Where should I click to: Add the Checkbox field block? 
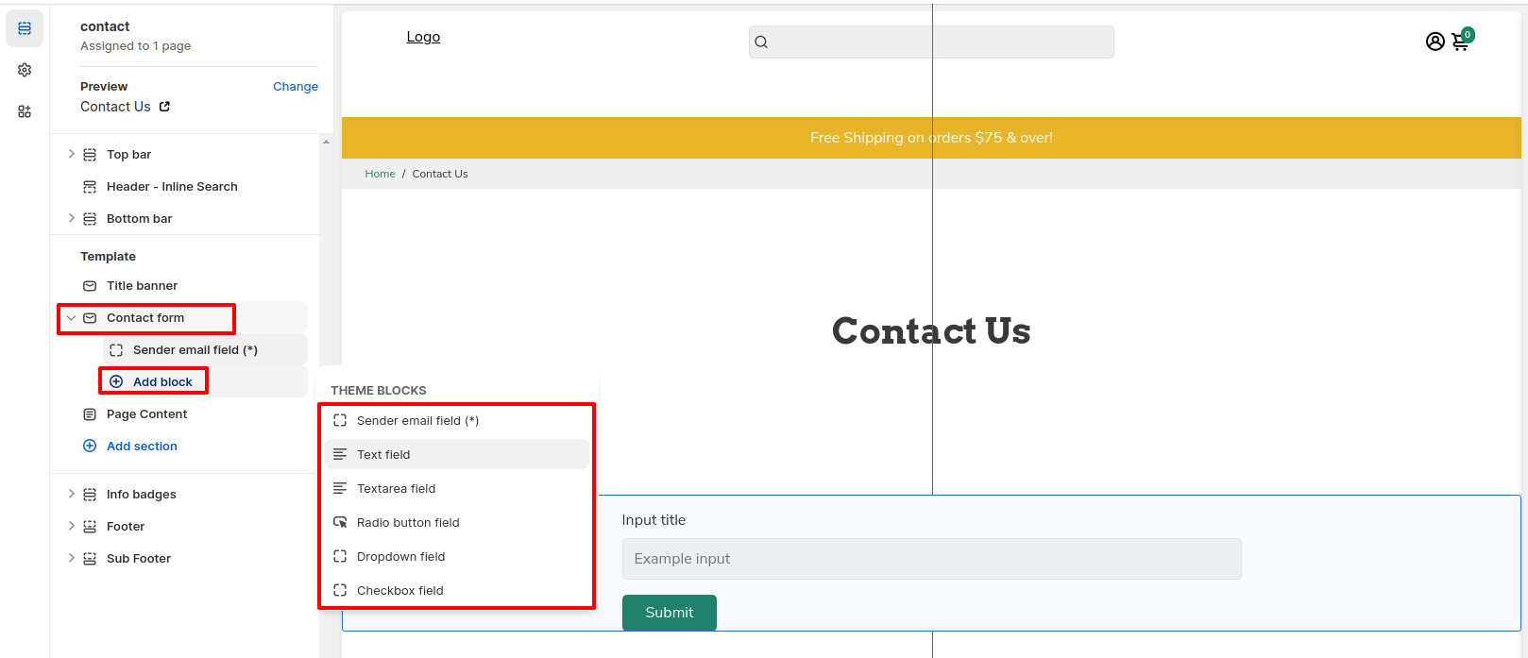coord(399,590)
